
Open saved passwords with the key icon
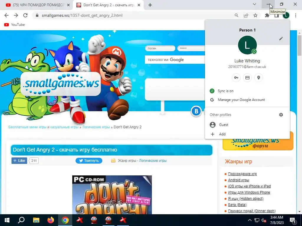click(236, 78)
